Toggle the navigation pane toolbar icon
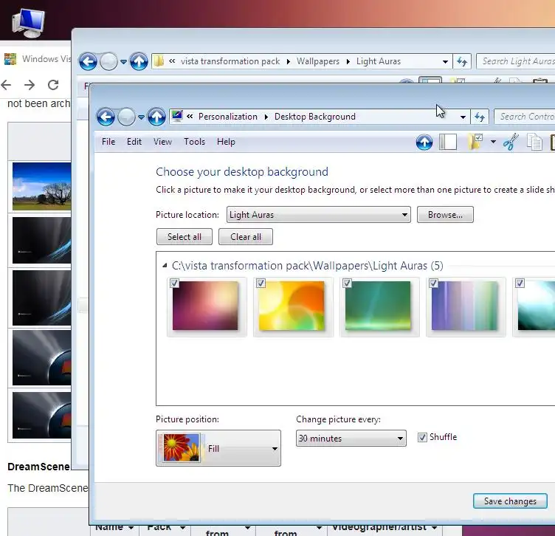 448,142
